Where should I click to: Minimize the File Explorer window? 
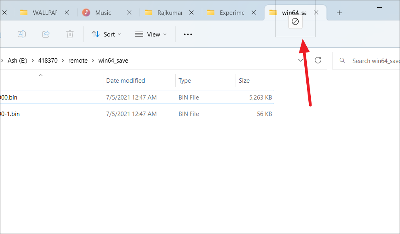(x=379, y=7)
